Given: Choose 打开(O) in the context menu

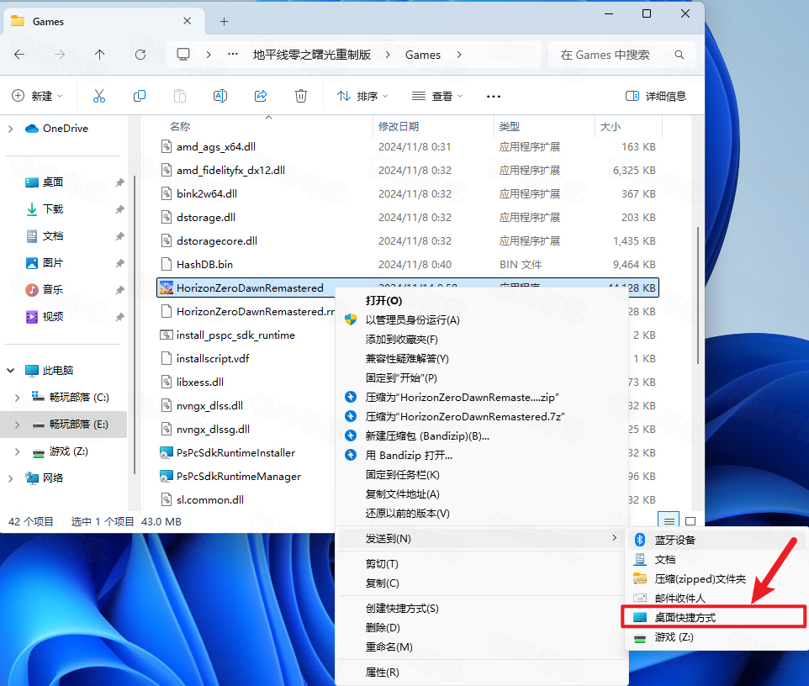Looking at the screenshot, I should (482, 301).
